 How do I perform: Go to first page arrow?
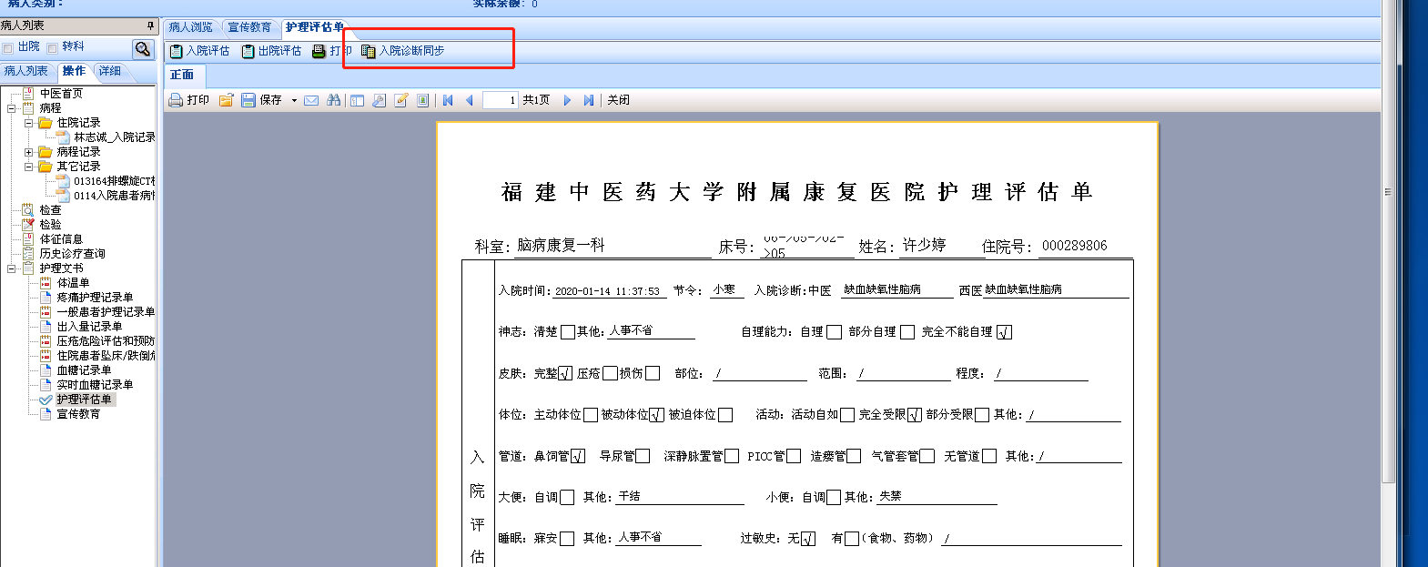[448, 100]
